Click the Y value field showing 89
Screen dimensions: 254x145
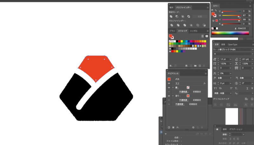click(244, 19)
